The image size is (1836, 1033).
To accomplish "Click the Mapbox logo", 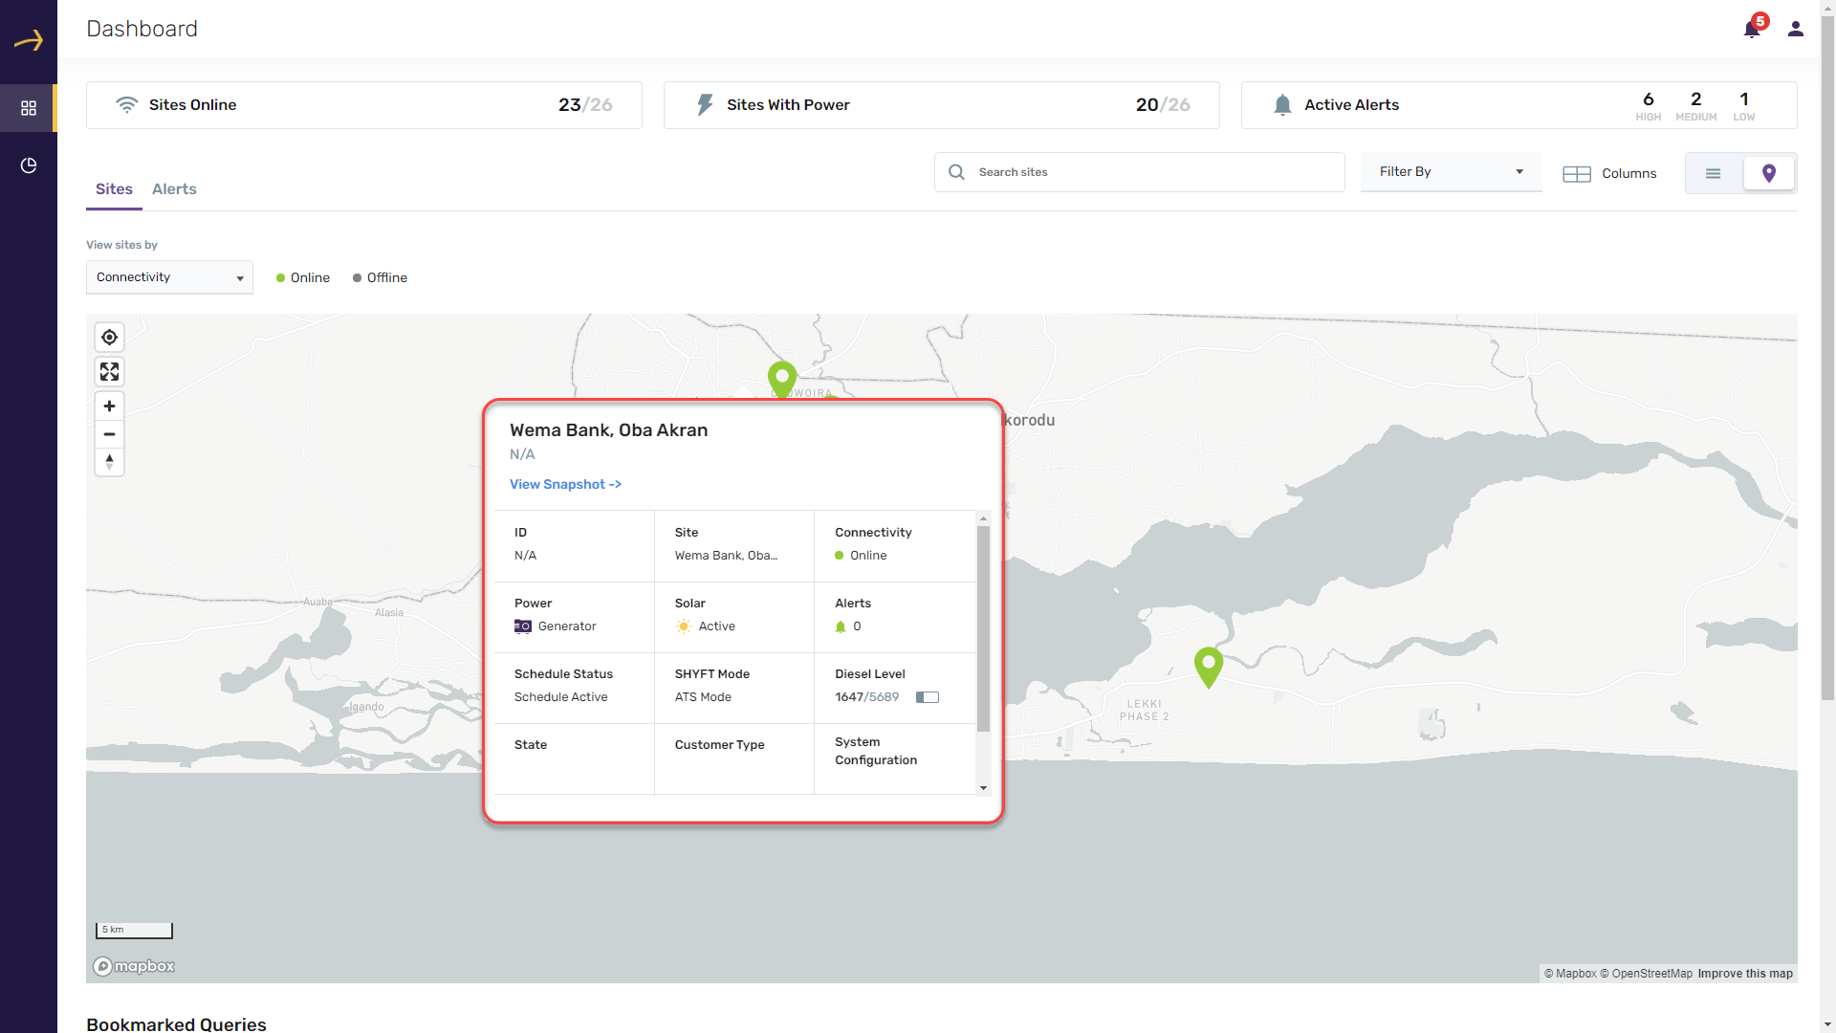I will pos(134,966).
